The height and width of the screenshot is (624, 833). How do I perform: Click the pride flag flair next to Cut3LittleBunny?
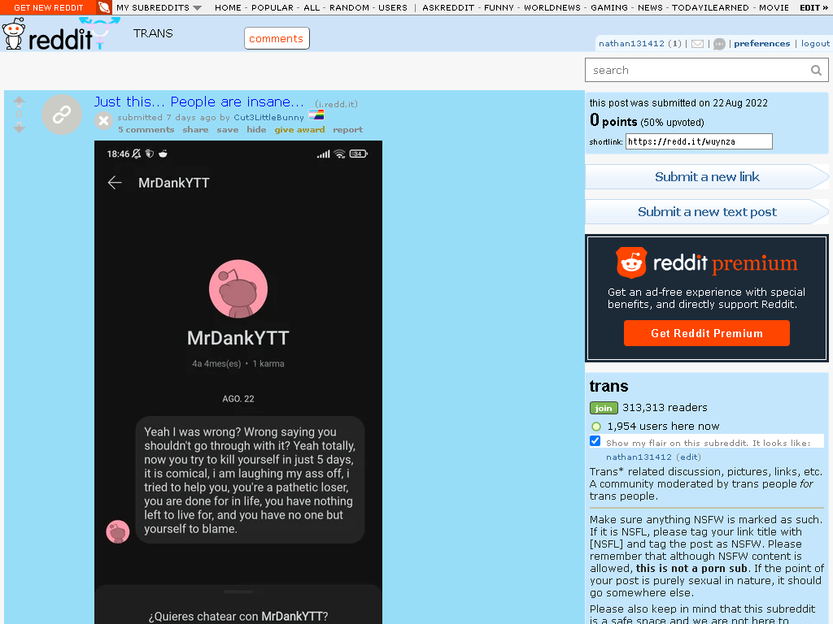coord(316,115)
